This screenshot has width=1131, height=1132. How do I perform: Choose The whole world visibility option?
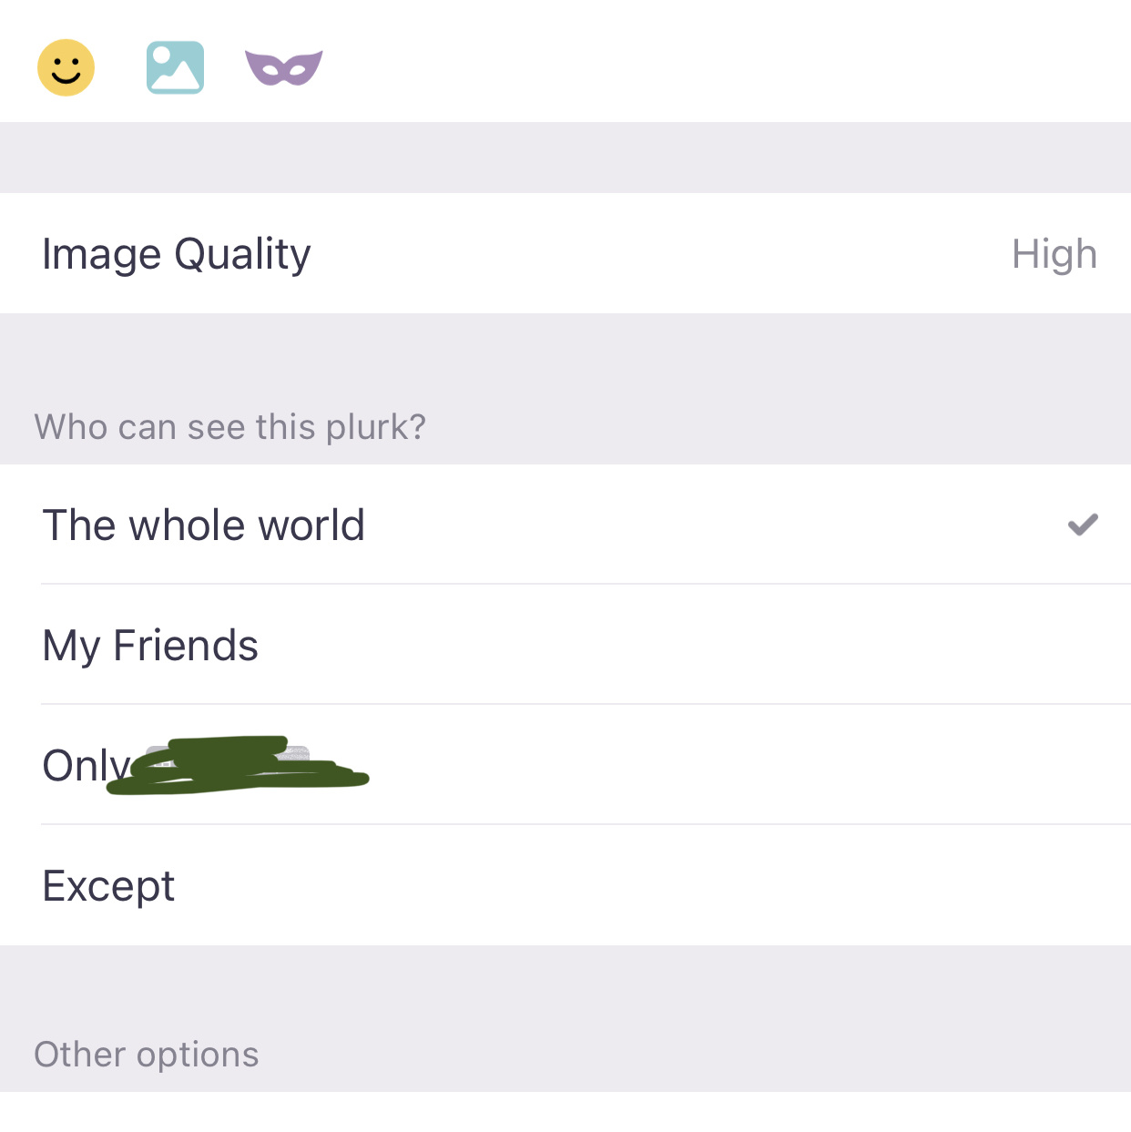coord(565,525)
